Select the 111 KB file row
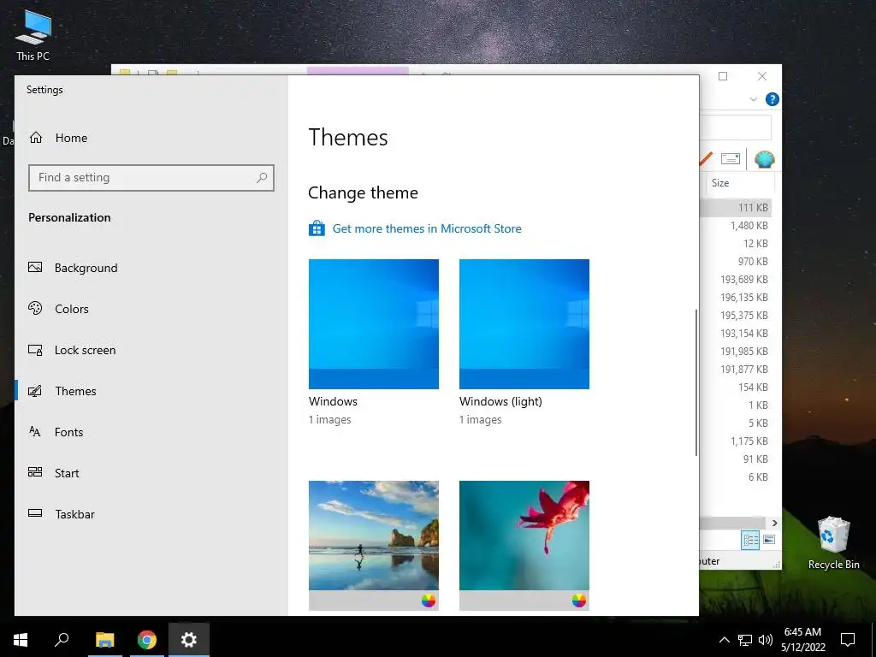Viewport: 876px width, 657px height. click(735, 207)
